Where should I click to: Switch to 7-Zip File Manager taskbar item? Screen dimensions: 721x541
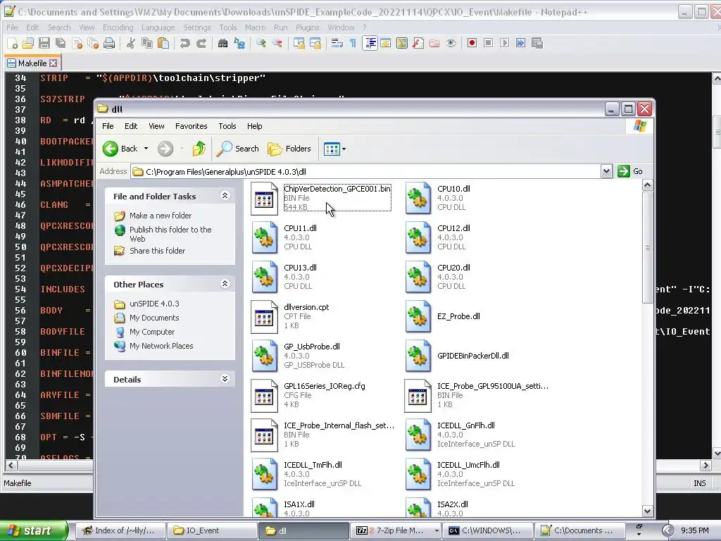(x=396, y=530)
